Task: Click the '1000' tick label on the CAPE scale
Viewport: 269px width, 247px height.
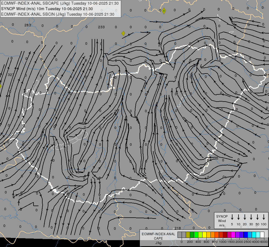Action: [x=223, y=242]
